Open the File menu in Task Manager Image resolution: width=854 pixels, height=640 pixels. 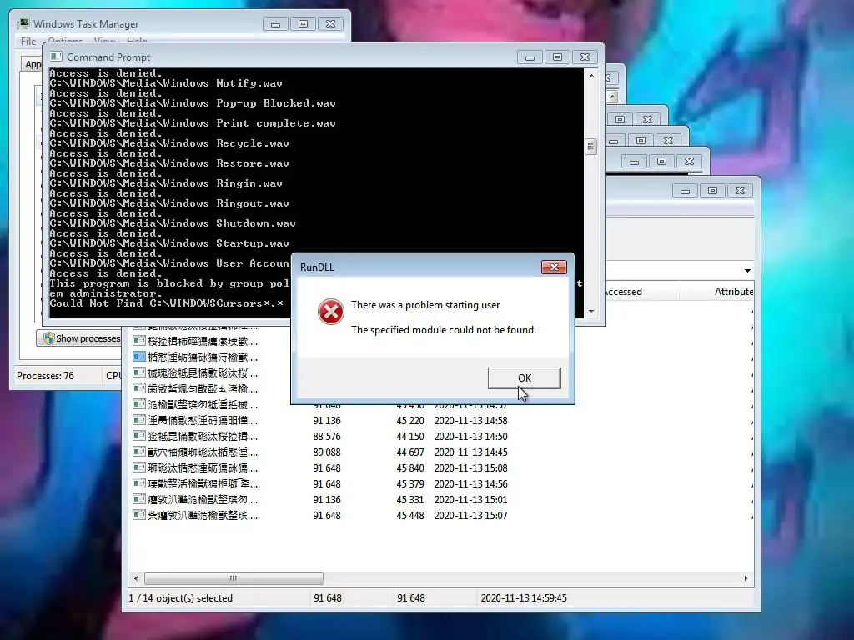[28, 42]
